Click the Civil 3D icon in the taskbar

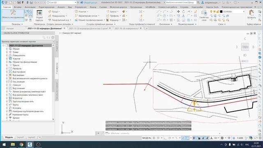(x=30, y=144)
